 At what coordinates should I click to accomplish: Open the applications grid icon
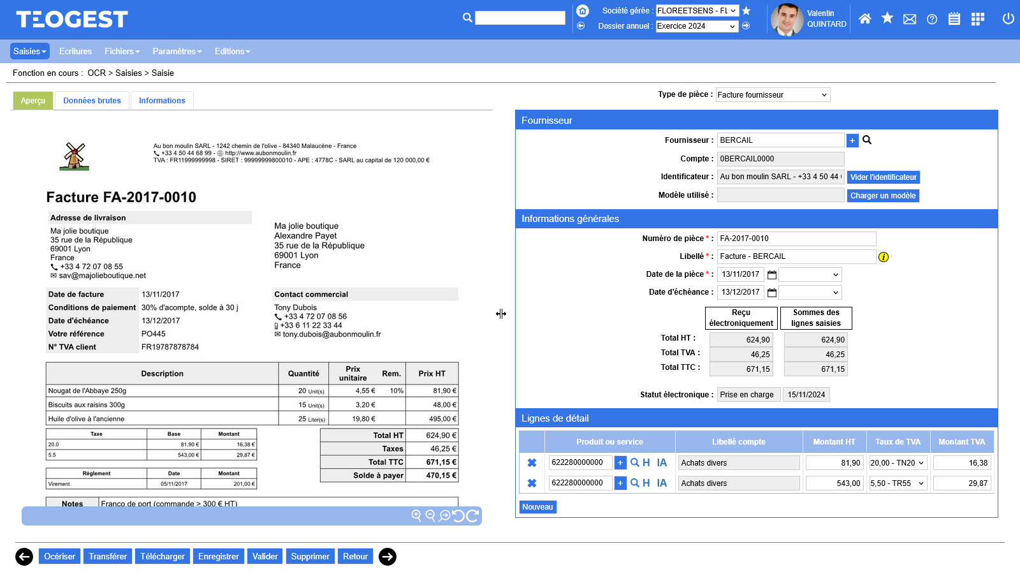point(977,19)
